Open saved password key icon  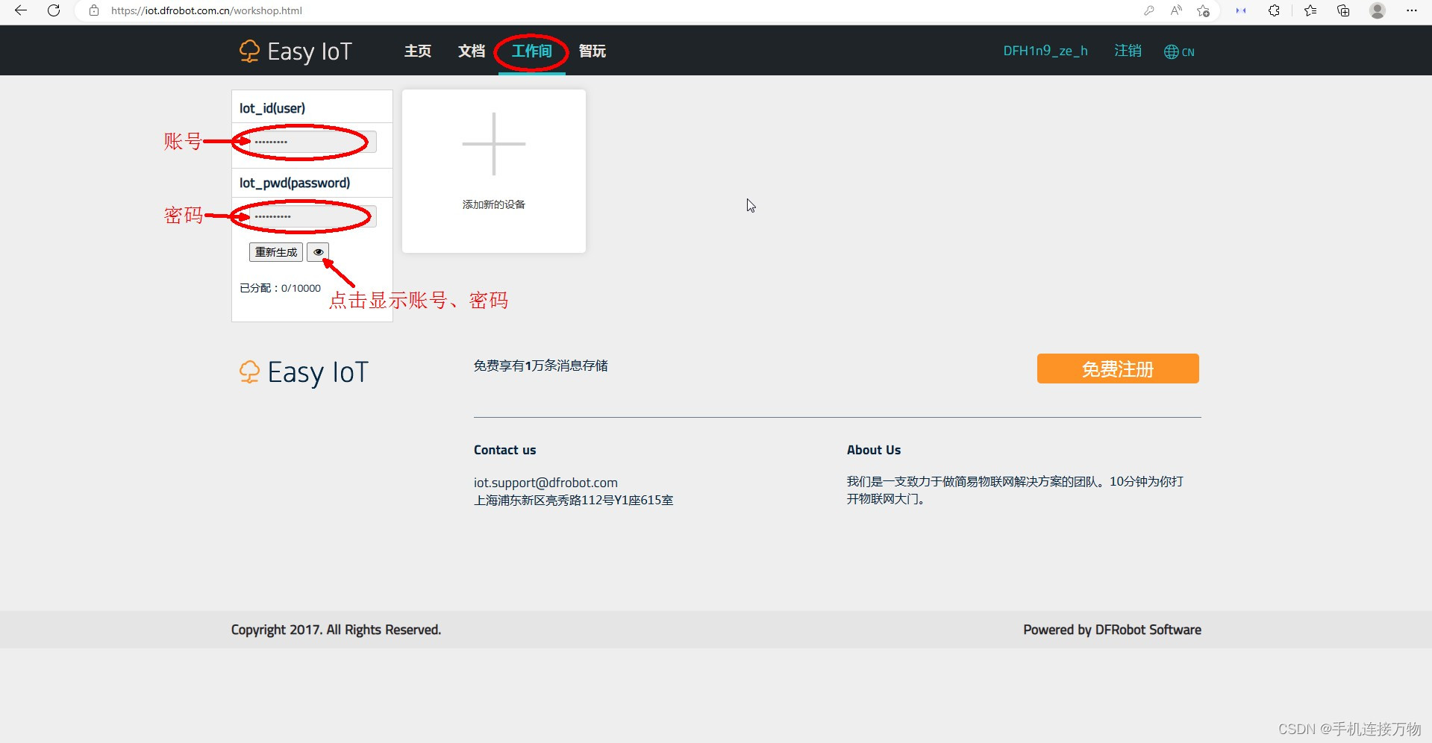1149,10
